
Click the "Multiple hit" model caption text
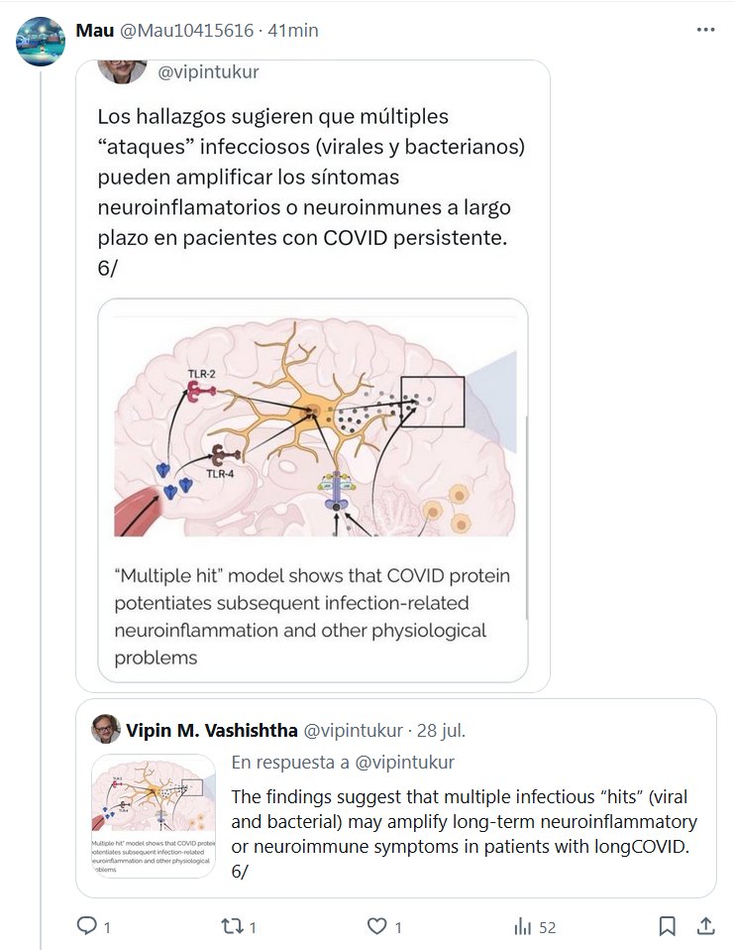pyautogui.click(x=313, y=616)
